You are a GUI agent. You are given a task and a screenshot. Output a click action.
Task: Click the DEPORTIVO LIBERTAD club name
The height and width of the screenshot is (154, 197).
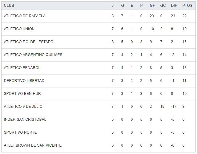click(24, 81)
